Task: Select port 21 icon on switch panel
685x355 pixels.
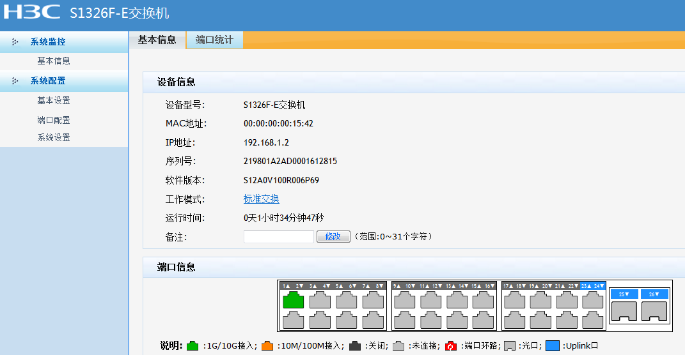Action: pos(567,299)
